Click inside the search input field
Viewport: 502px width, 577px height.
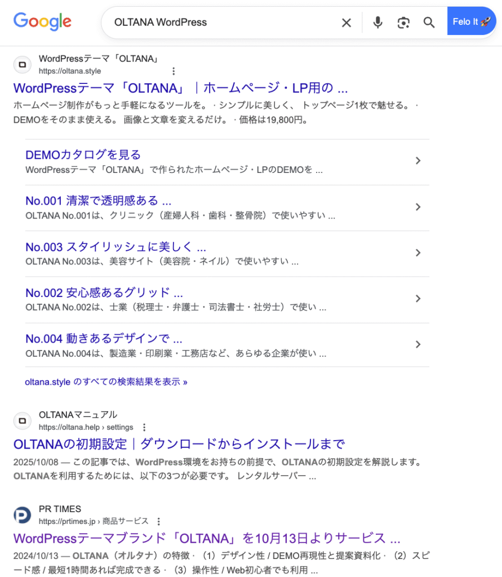click(x=225, y=22)
